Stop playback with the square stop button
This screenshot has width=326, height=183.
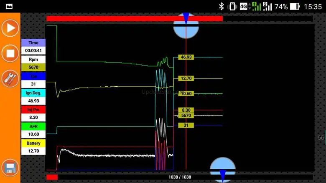tap(10, 53)
